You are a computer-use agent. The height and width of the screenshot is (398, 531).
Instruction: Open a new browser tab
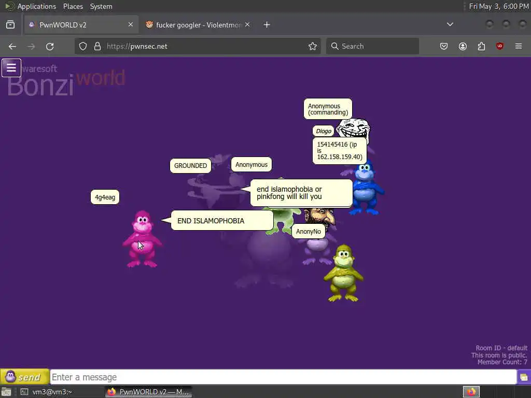point(267,25)
